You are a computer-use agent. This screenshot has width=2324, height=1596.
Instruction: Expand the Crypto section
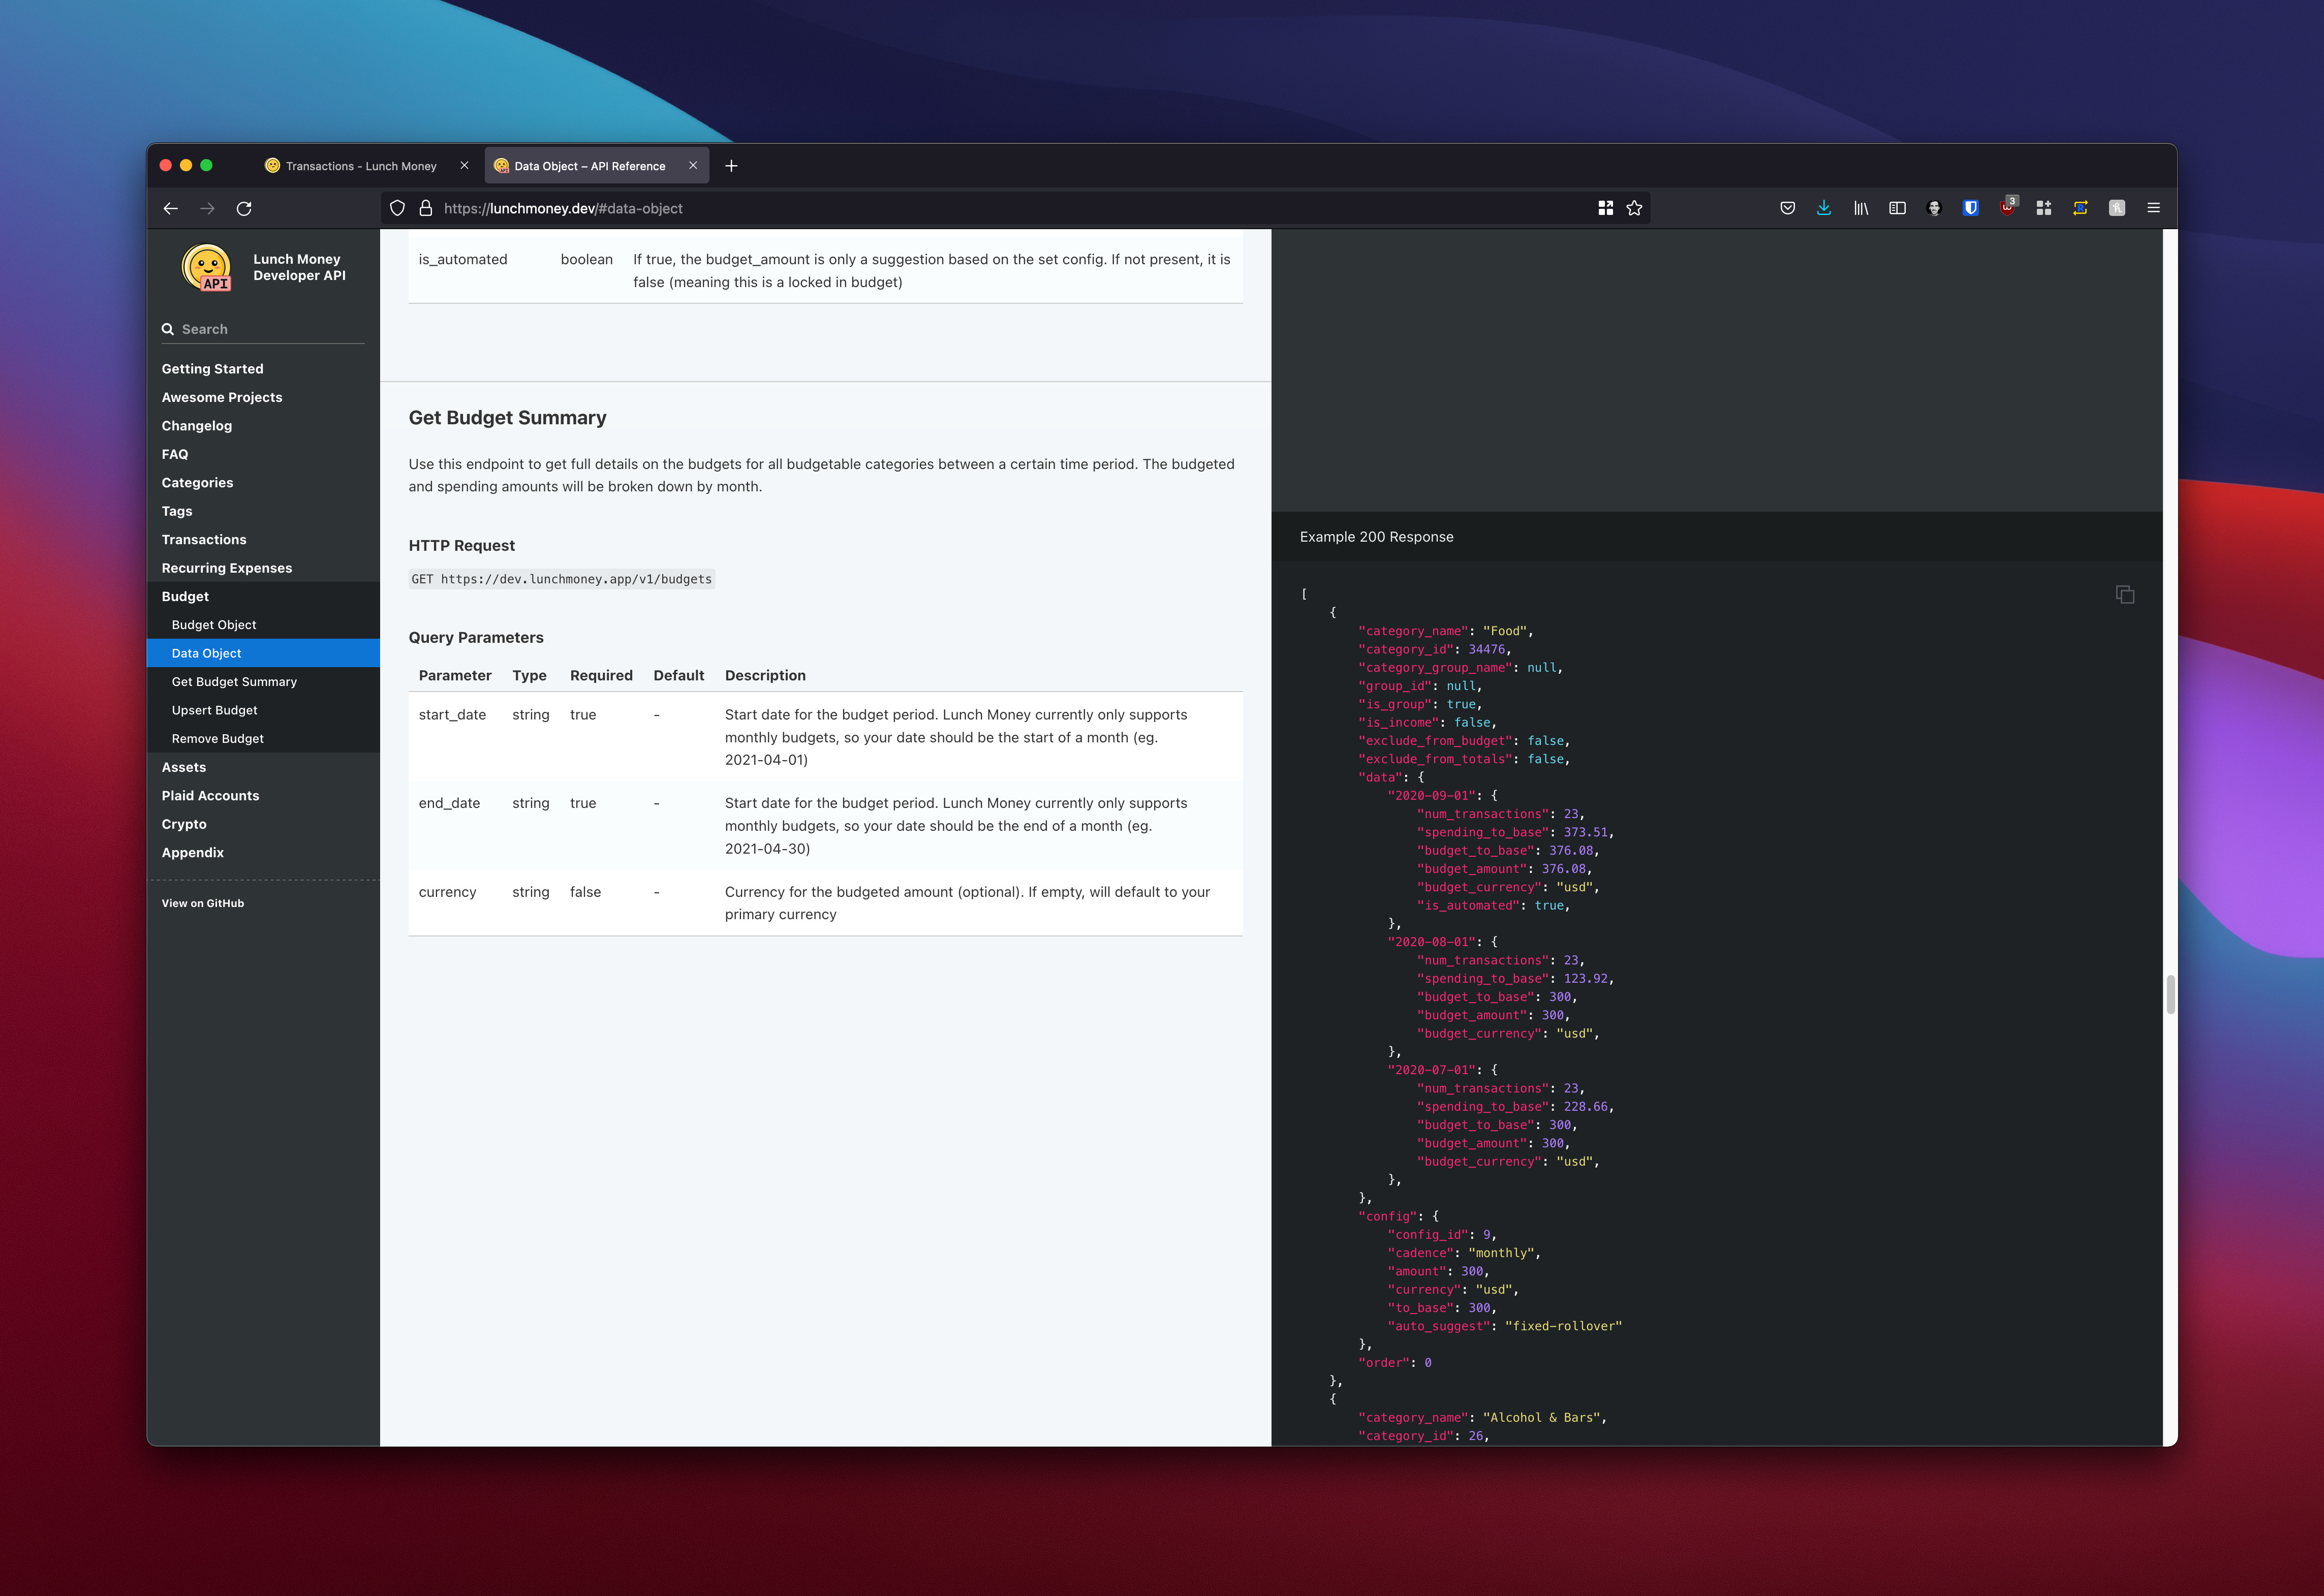pos(184,824)
